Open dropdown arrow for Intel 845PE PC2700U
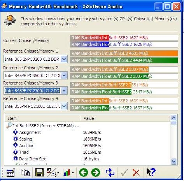This screenshot has width=184, height=181. pos(64,91)
